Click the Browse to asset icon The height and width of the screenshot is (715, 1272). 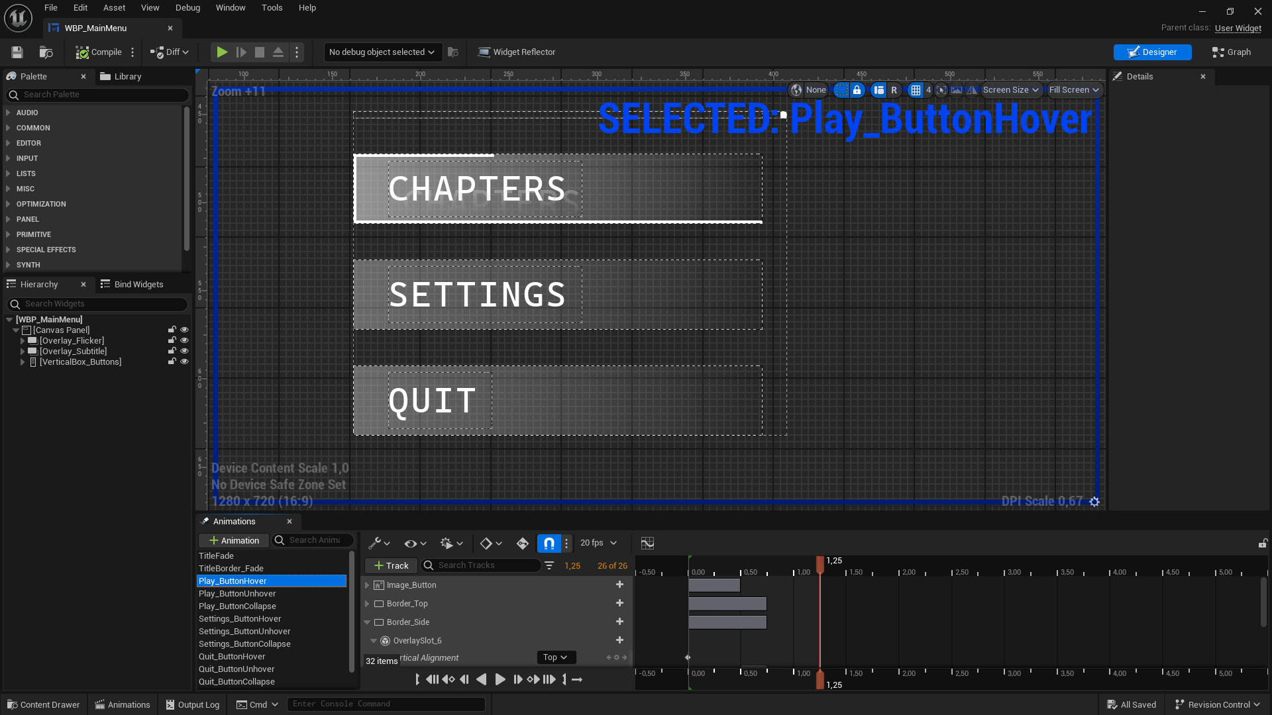[46, 52]
